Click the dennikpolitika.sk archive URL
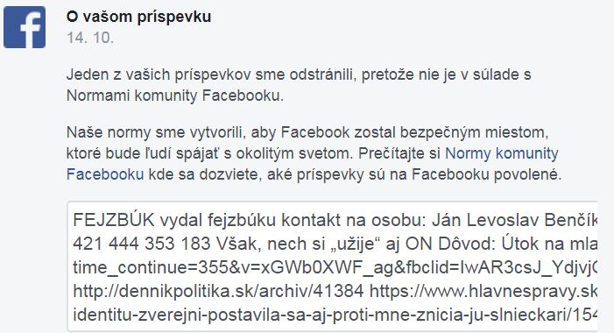 click(218, 291)
